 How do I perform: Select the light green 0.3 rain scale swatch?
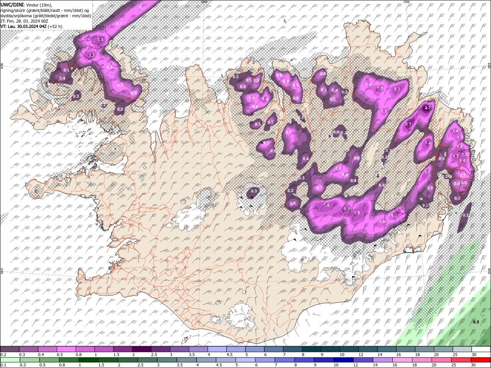pyautogui.click(x=30, y=360)
